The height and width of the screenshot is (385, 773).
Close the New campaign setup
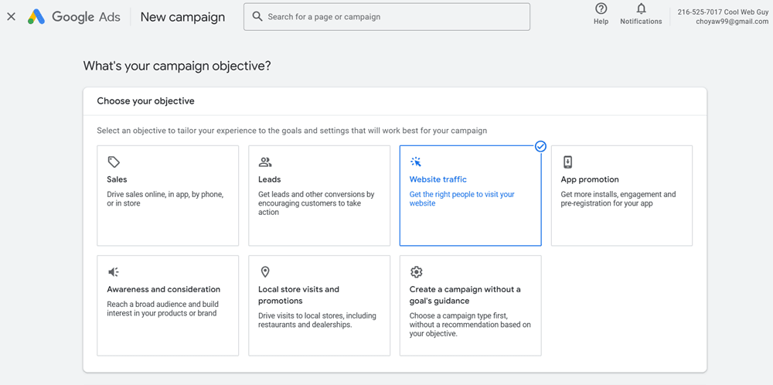[11, 17]
